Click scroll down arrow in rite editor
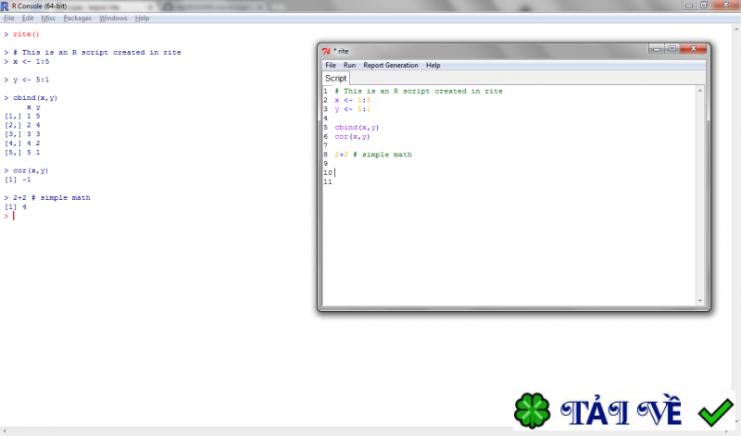The height and width of the screenshot is (436, 741). 700,301
